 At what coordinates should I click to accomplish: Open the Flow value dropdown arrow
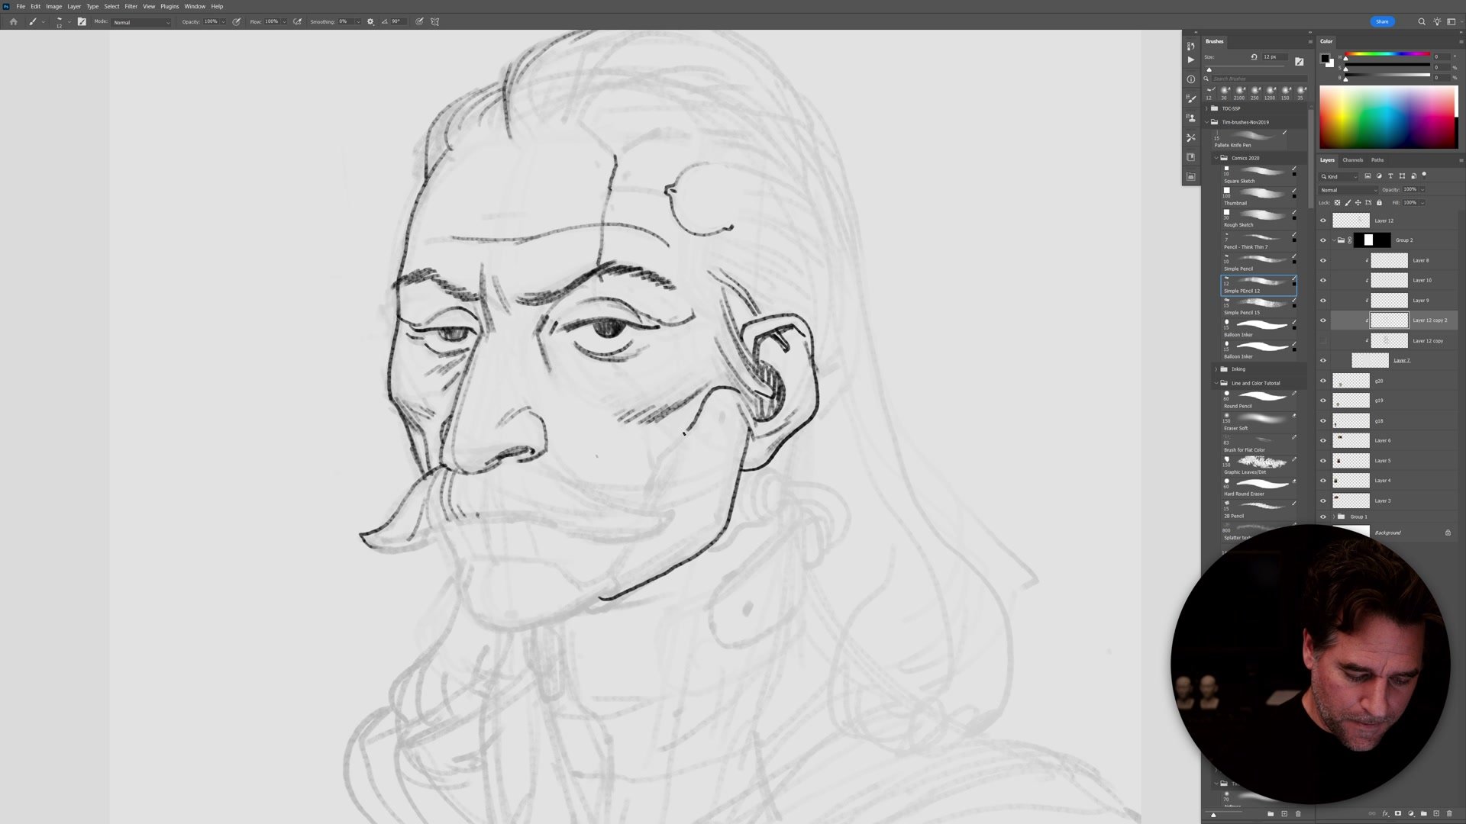pyautogui.click(x=284, y=21)
